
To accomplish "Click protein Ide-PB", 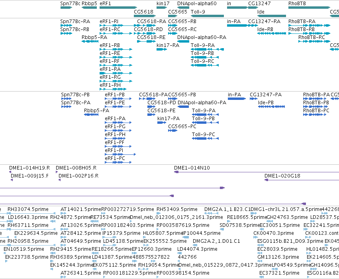I will pyautogui.click(x=271, y=107).
